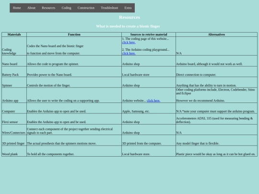Click 'Arduino board, although it would not work as well.'
The width and height of the screenshot is (259, 194).
209,64
